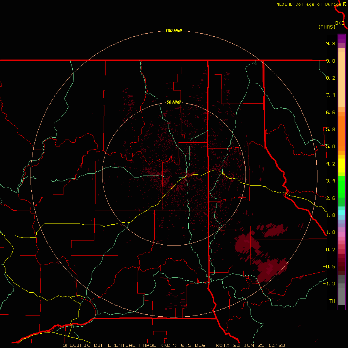Select the 1.0 value on the scale
Viewport: 348px width, 348px height.
[331, 232]
